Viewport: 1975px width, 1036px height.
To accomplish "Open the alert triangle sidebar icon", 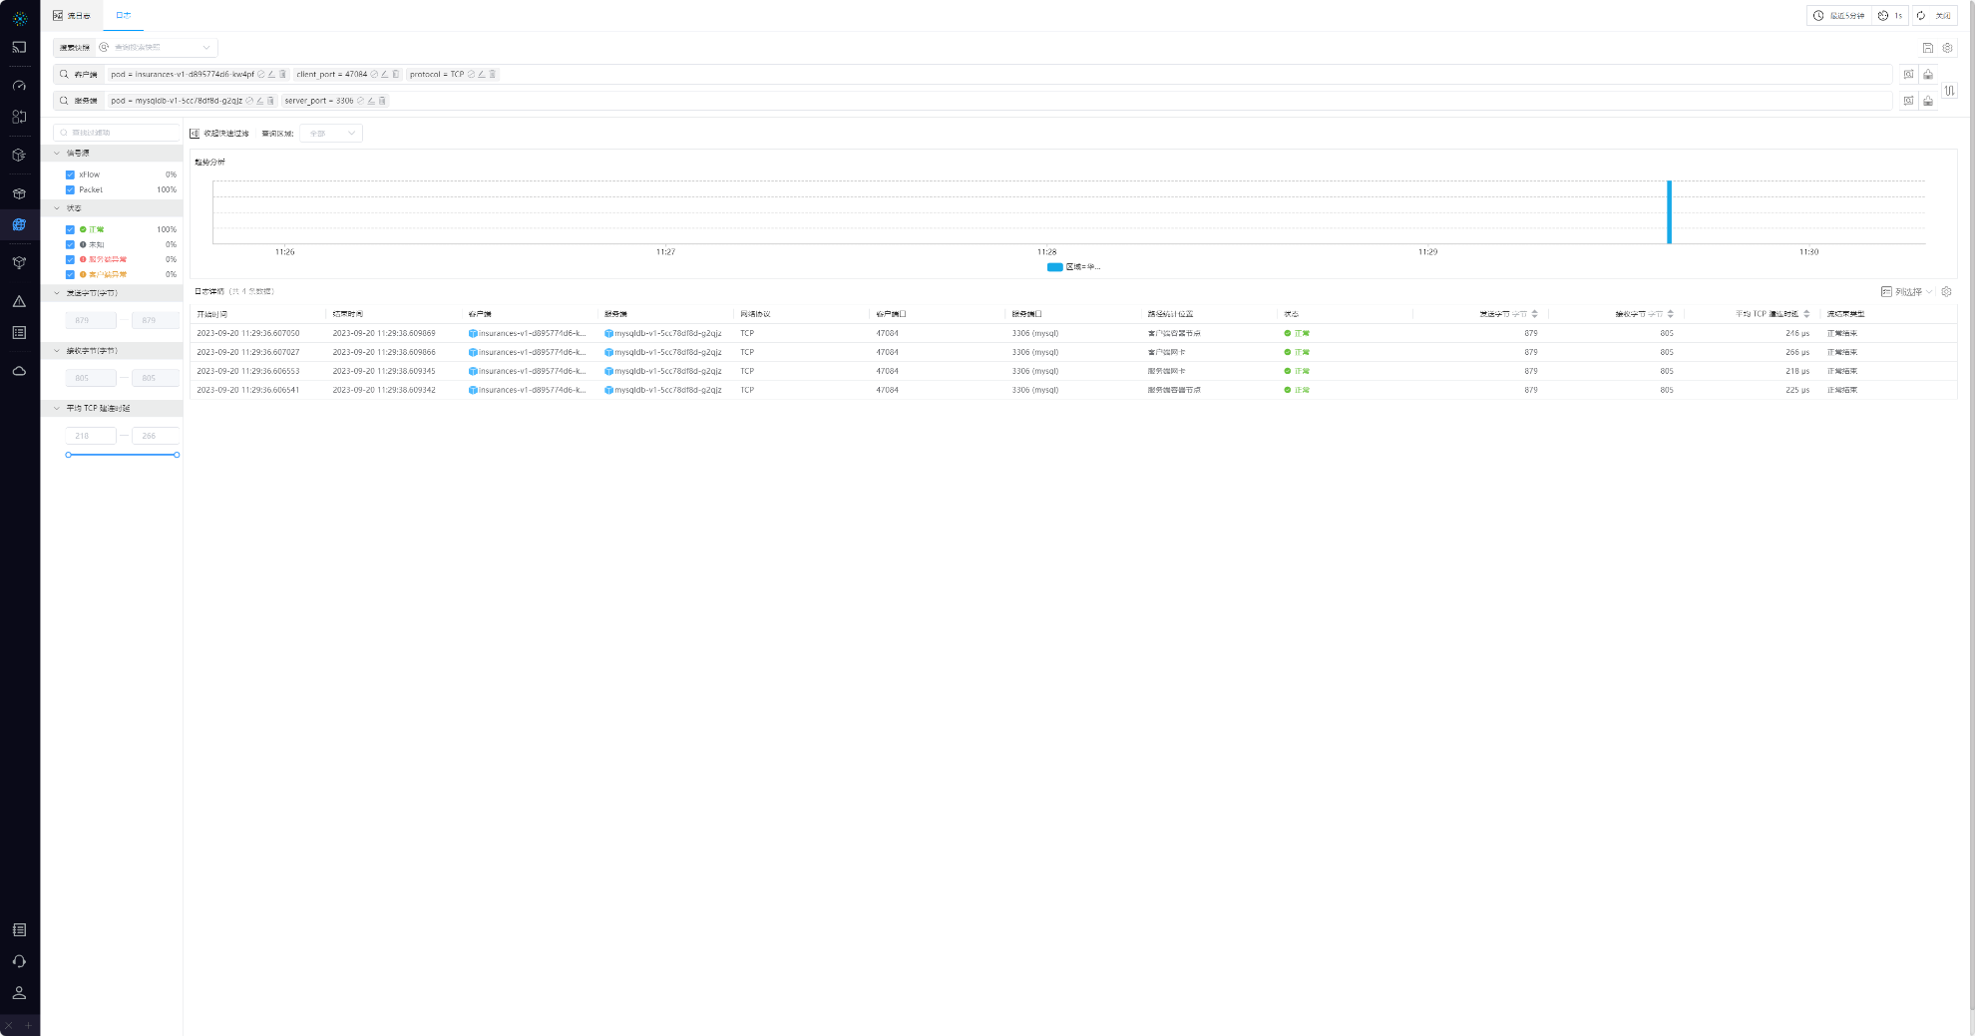I will [19, 301].
